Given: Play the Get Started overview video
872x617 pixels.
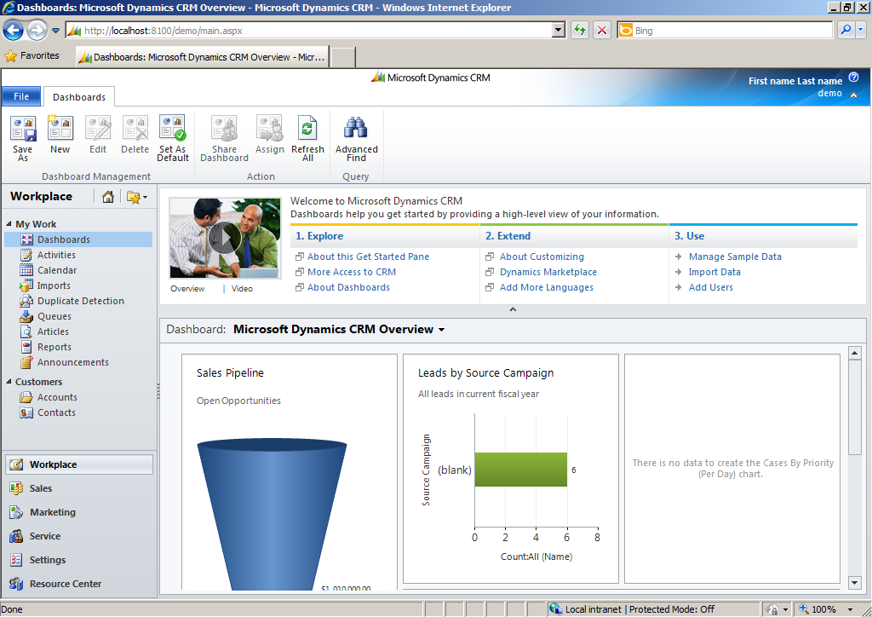Looking at the screenshot, I should pyautogui.click(x=225, y=239).
